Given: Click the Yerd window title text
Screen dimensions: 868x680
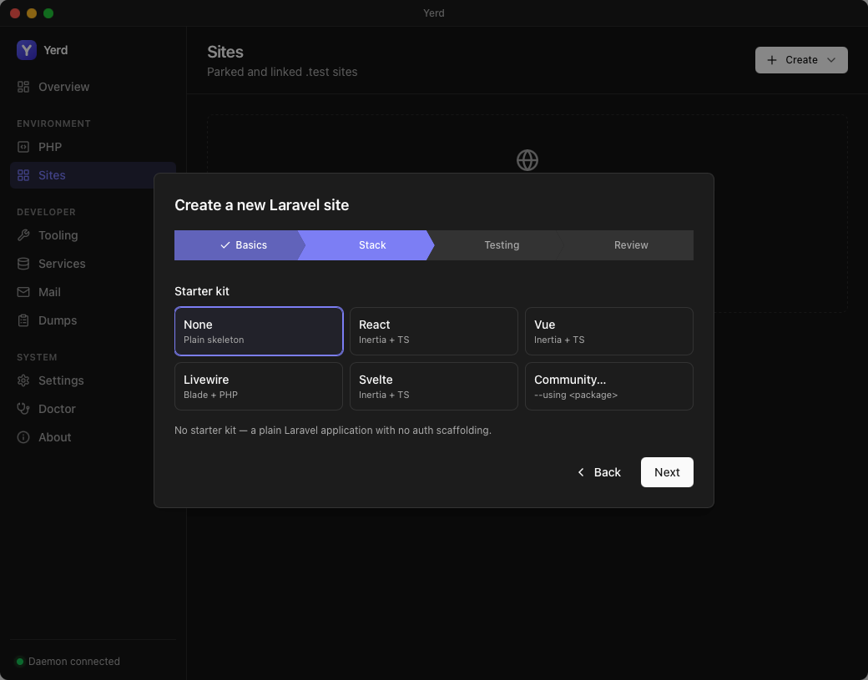Looking at the screenshot, I should coord(434,13).
